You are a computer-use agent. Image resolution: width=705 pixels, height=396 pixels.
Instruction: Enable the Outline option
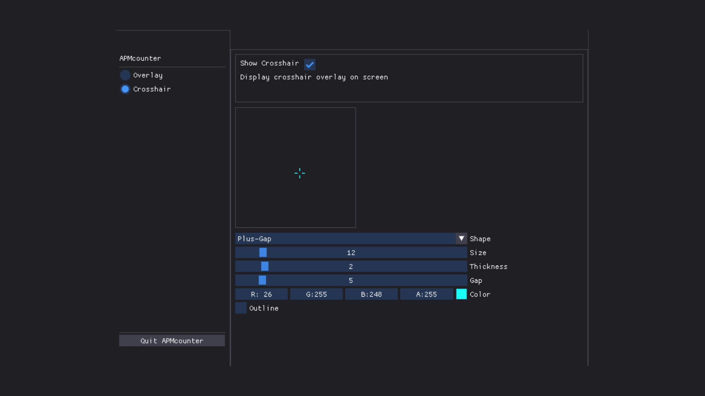[240, 308]
